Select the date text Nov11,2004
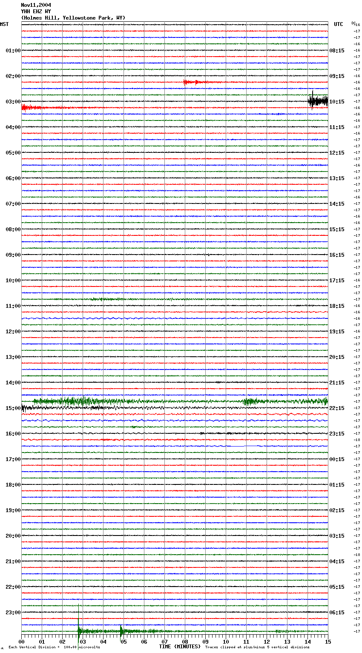Viewport: 362px width, 653px height. (x=36, y=5)
